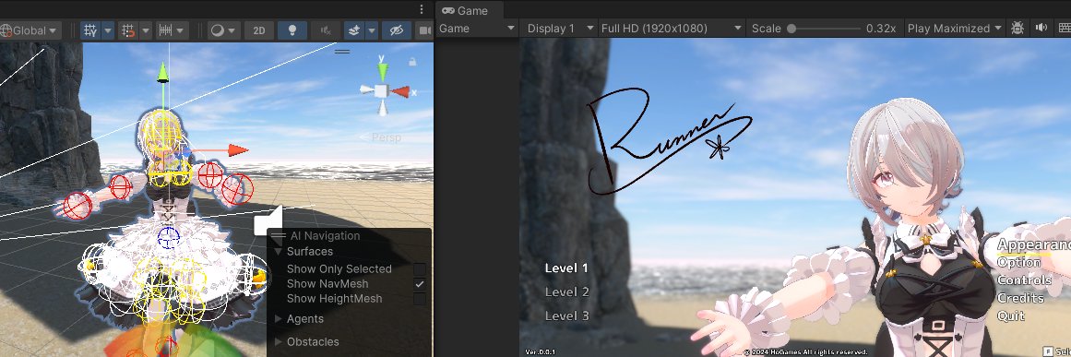Viewport: 1071px width, 357px height.
Task: Click the Runner title logo in game
Action: click(670, 141)
